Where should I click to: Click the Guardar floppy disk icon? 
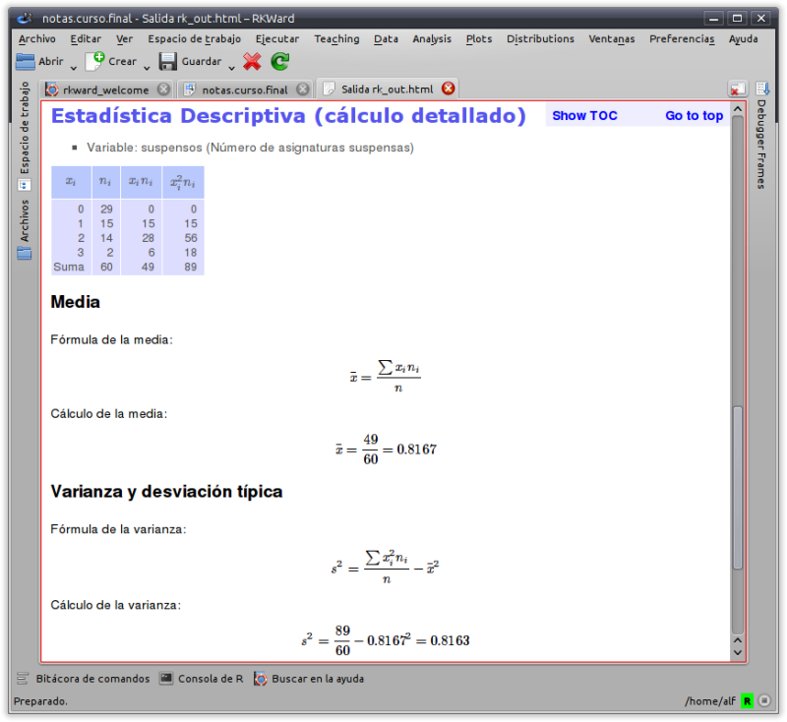coord(168,62)
